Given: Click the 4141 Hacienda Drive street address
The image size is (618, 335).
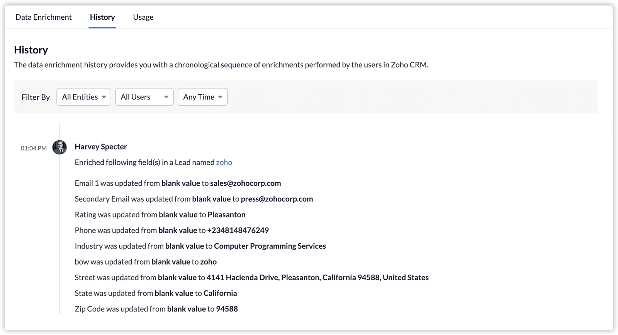Looking at the screenshot, I should point(317,278).
